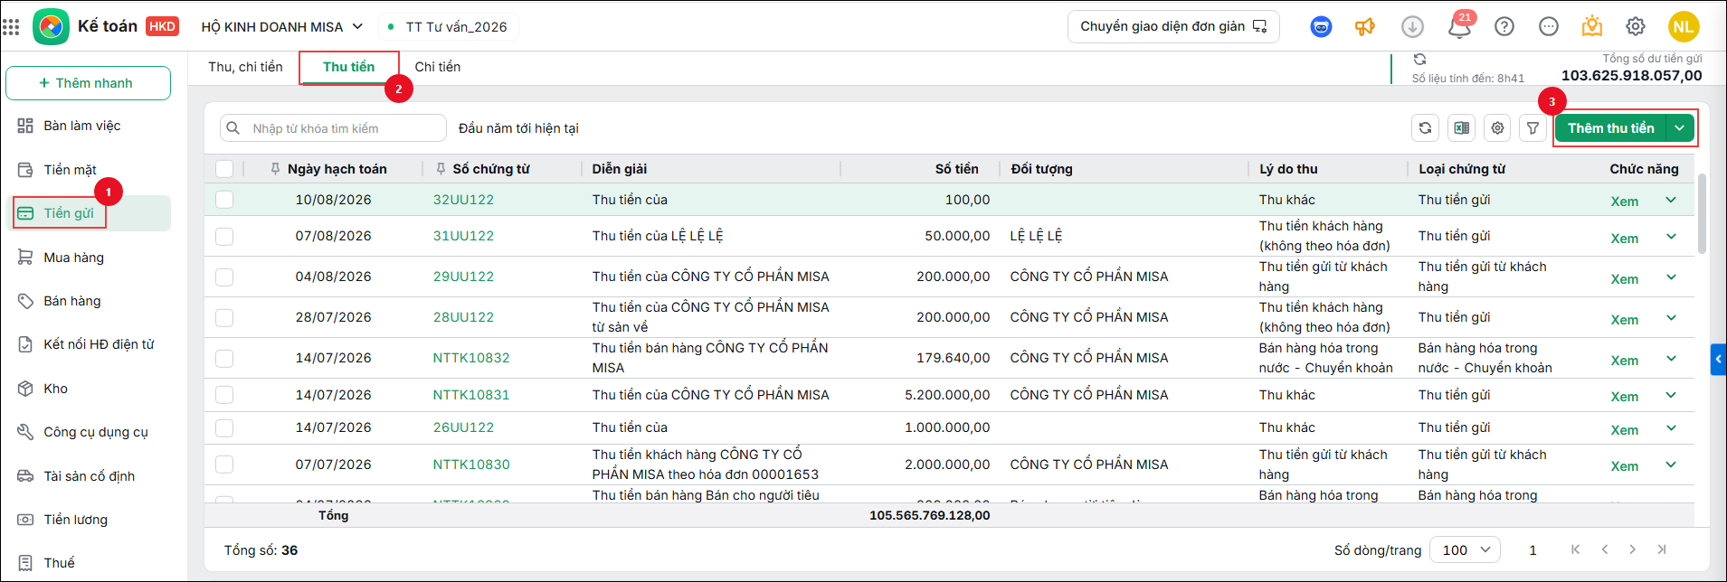The image size is (1727, 582).
Task: Open the table column settings gear icon
Action: (1497, 128)
